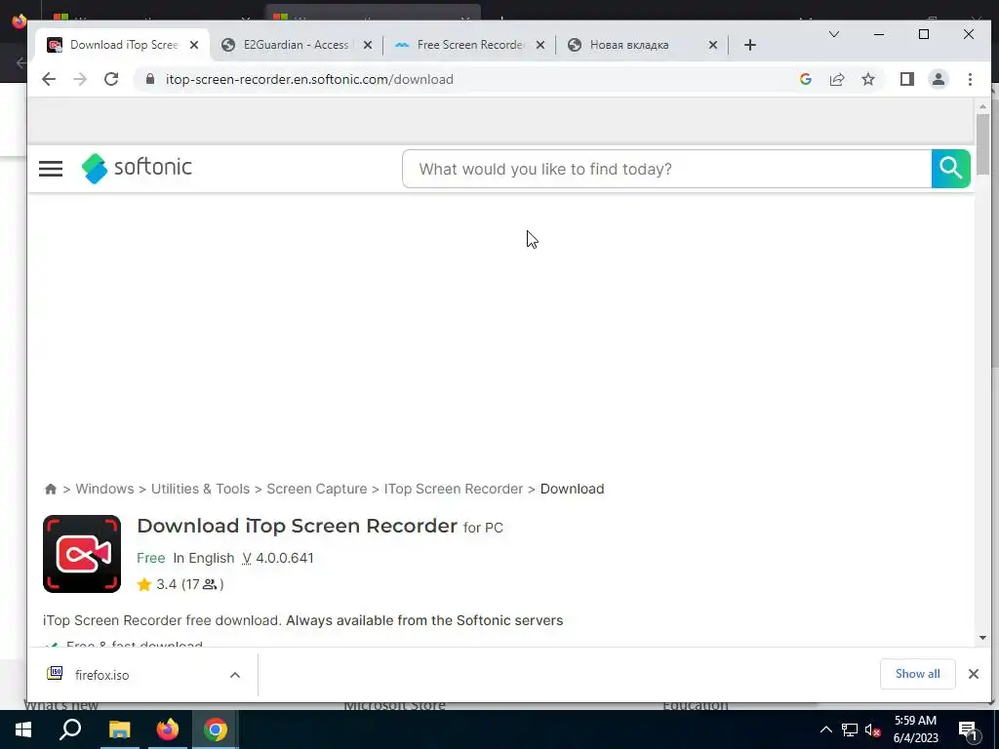Open taskbar search magnifier
The height and width of the screenshot is (749, 999).
70,729
